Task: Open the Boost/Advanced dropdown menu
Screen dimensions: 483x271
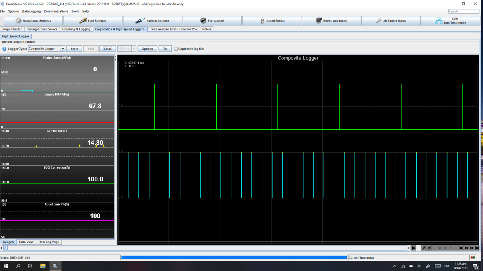Action: click(x=331, y=20)
